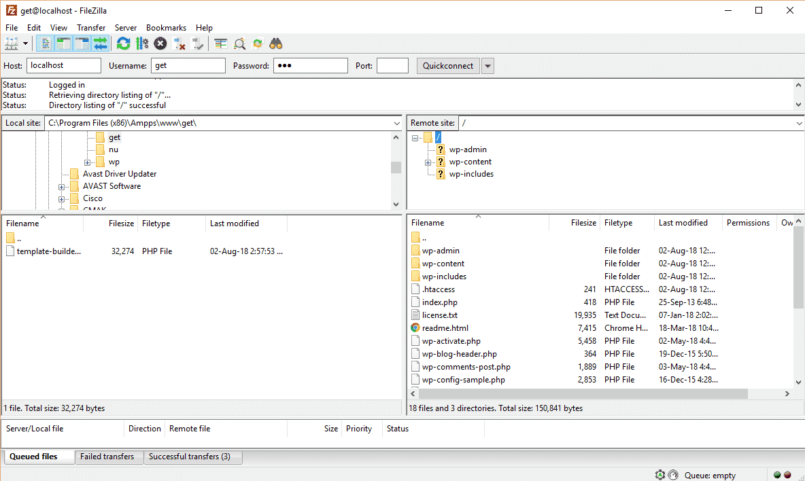
Task: Toggle the message log display
Action: [x=45, y=44]
